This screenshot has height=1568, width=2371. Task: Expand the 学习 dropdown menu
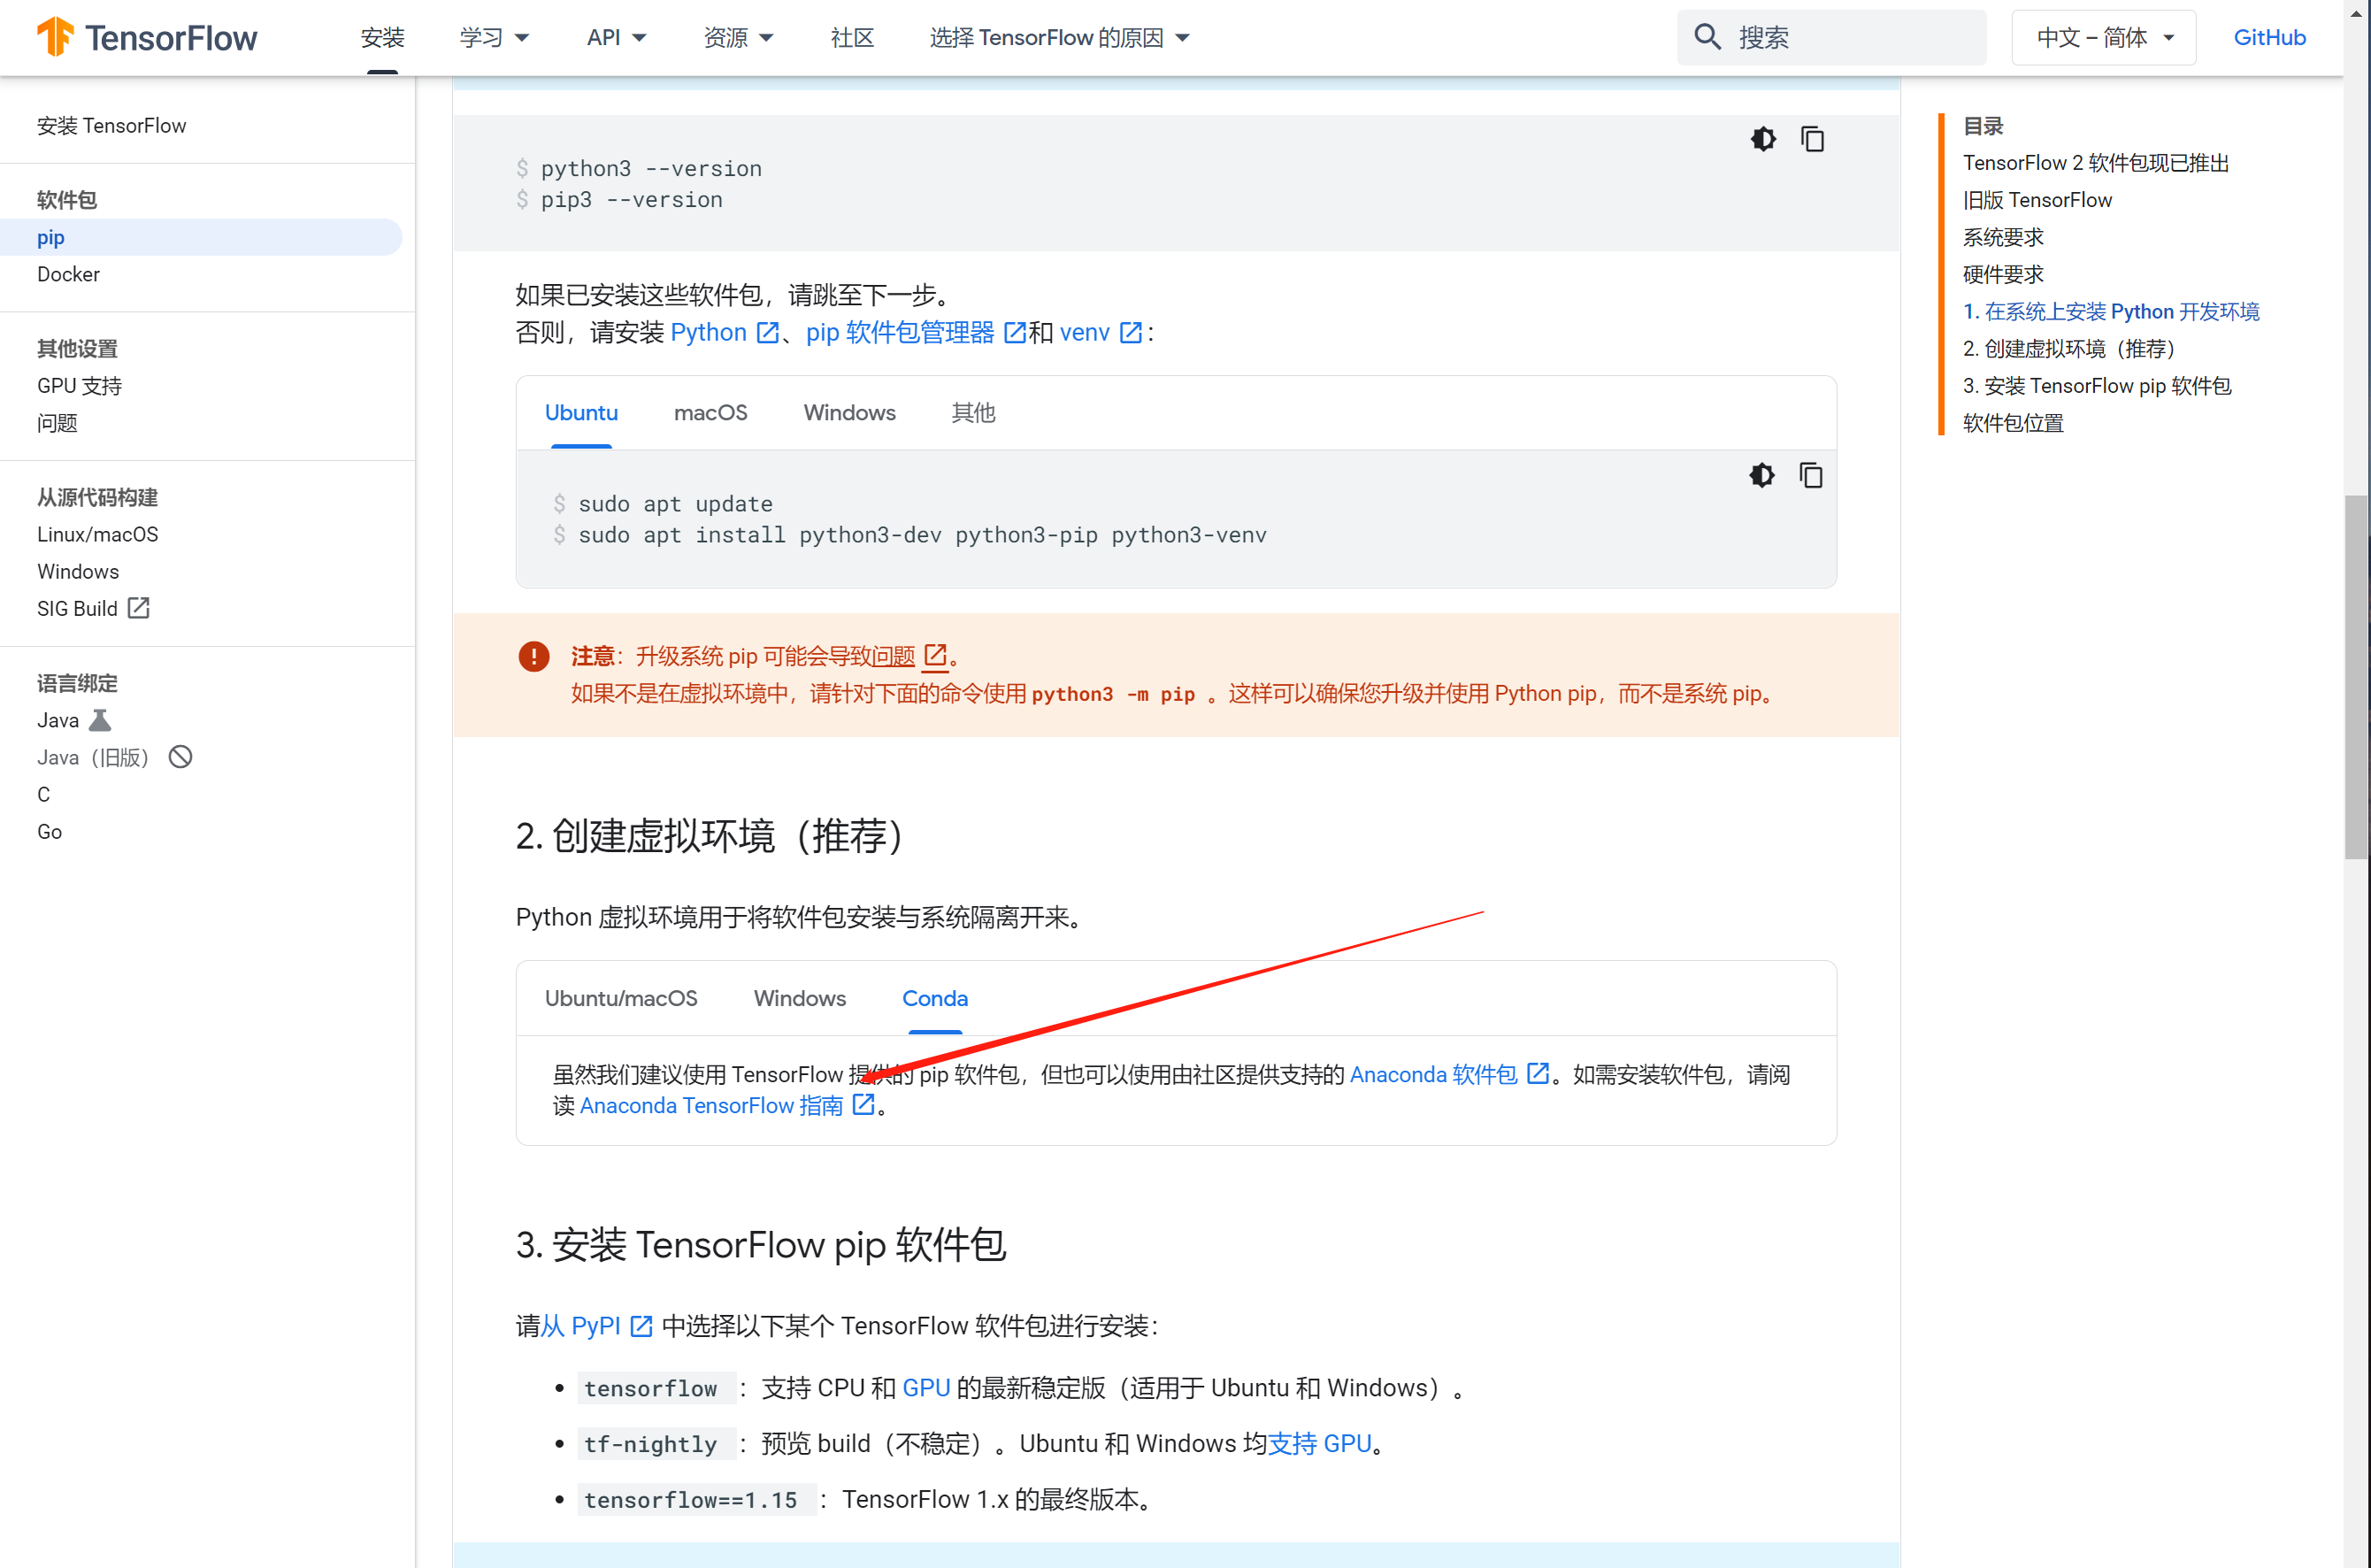point(494,37)
